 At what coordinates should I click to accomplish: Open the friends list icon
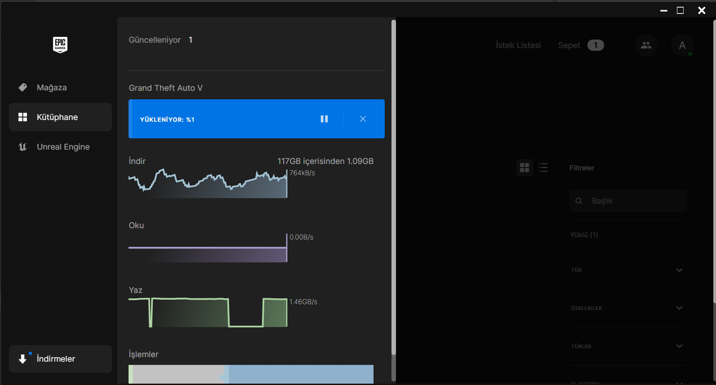pyautogui.click(x=646, y=45)
